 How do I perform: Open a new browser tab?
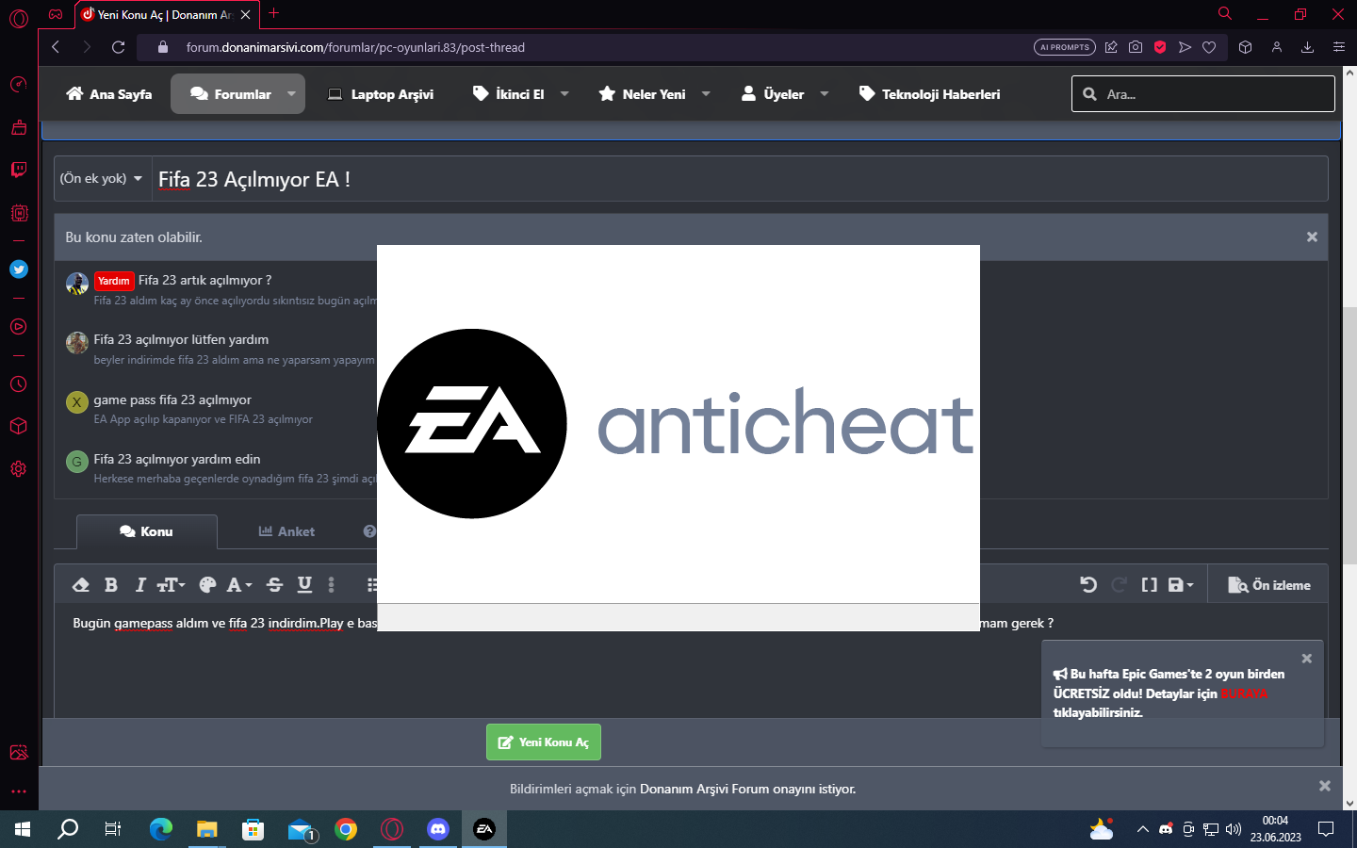[x=274, y=13]
